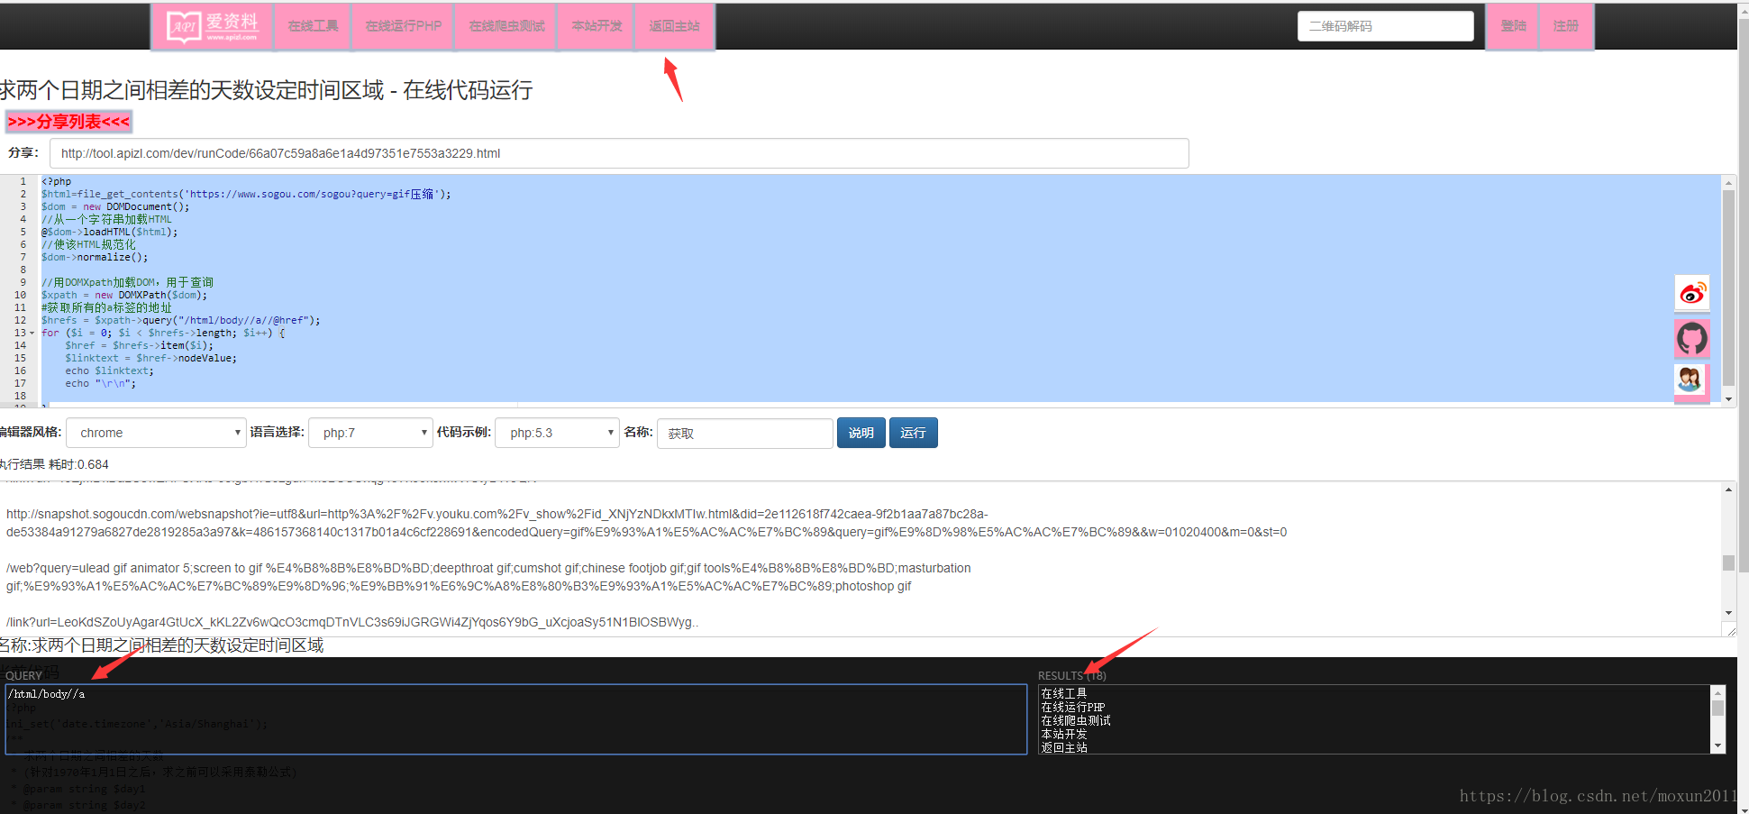
Task: Open the >>>分享列表<<< link
Action: click(68, 122)
